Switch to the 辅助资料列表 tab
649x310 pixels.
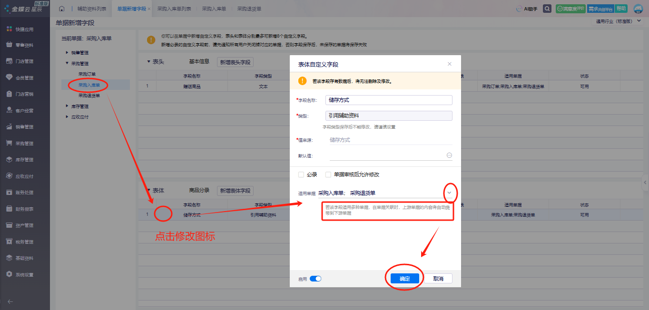[91, 9]
